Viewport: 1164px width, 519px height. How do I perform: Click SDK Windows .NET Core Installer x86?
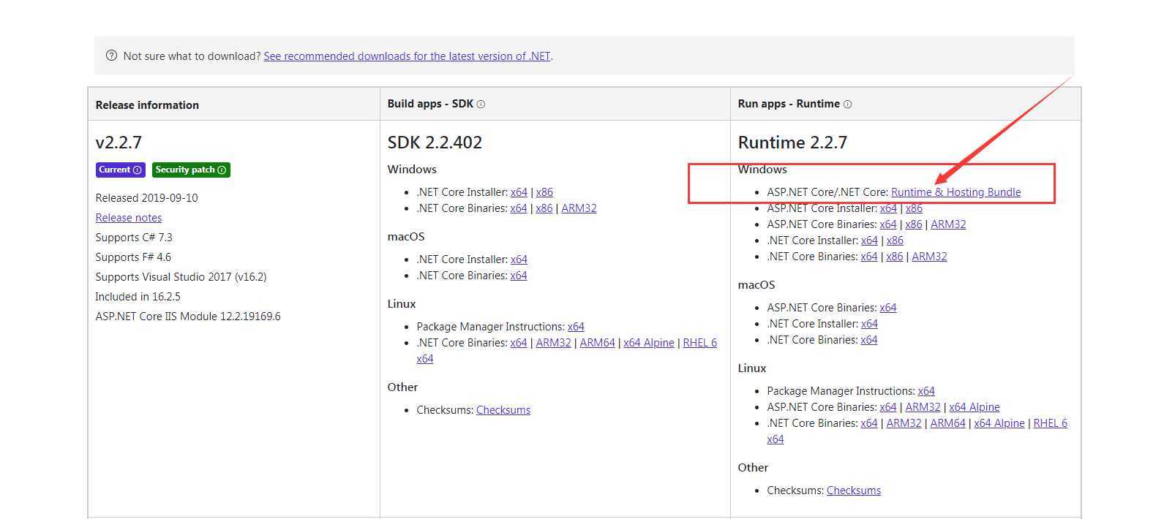click(544, 192)
